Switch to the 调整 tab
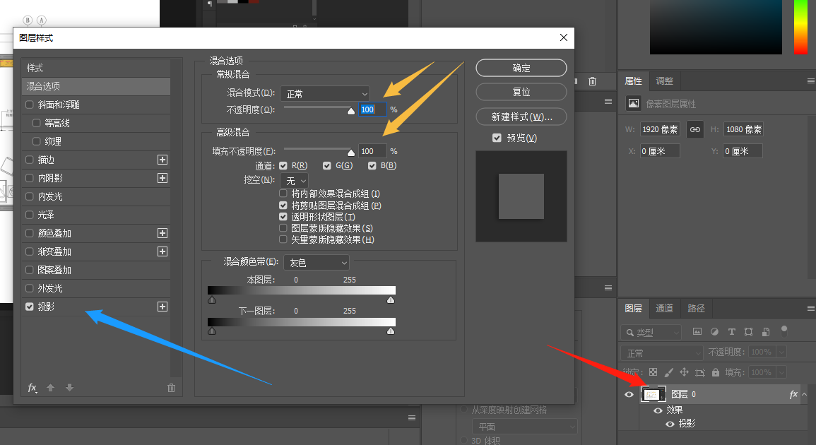The width and height of the screenshot is (816, 445). pyautogui.click(x=664, y=81)
